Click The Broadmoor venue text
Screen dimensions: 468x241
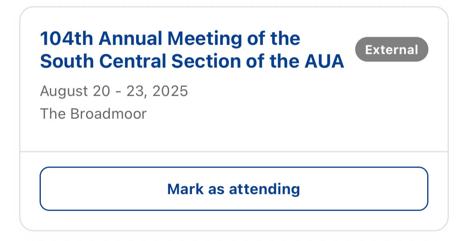93,114
